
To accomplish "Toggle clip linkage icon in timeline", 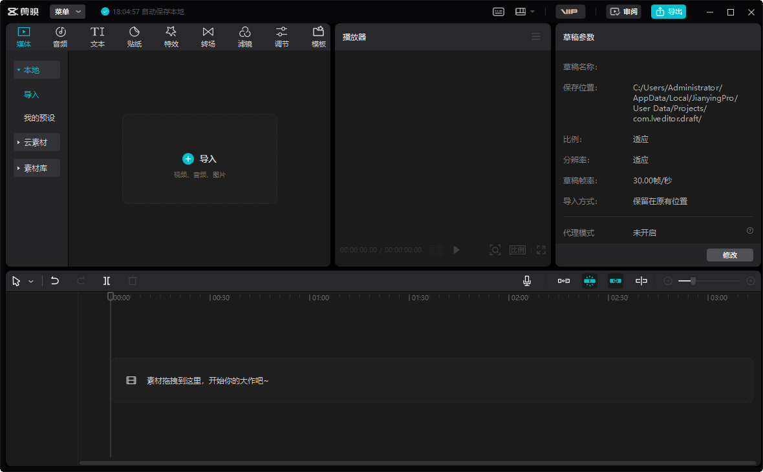I will pos(616,281).
